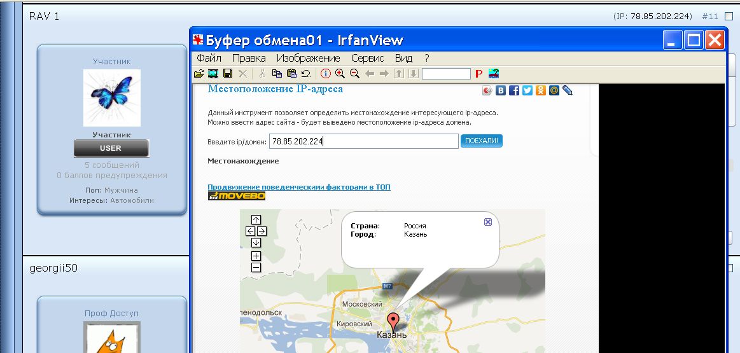Click the Автомобили interest text

pyautogui.click(x=132, y=200)
